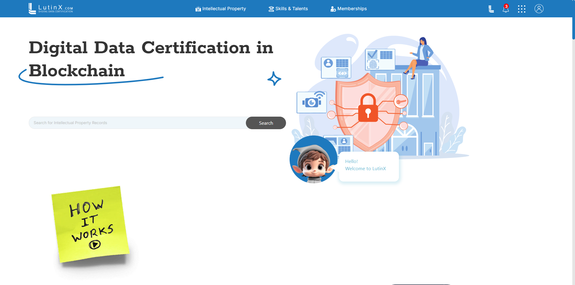Open the Intellectual Property menu
Screen dimensions: 575x285
click(221, 9)
